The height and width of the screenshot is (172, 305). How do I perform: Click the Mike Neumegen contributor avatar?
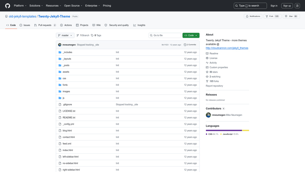(208, 115)
